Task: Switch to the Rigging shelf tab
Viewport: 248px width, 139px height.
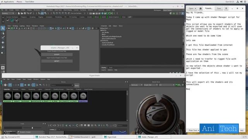Action: [40, 17]
